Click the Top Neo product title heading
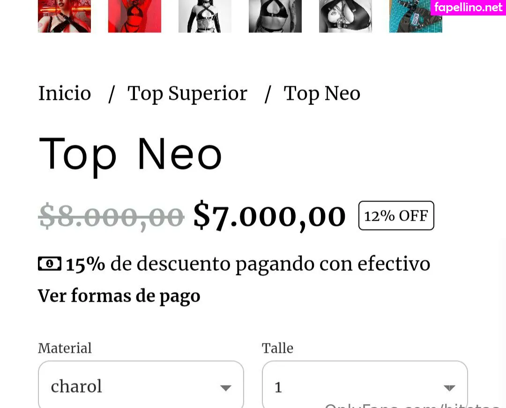The height and width of the screenshot is (408, 506). 130,155
